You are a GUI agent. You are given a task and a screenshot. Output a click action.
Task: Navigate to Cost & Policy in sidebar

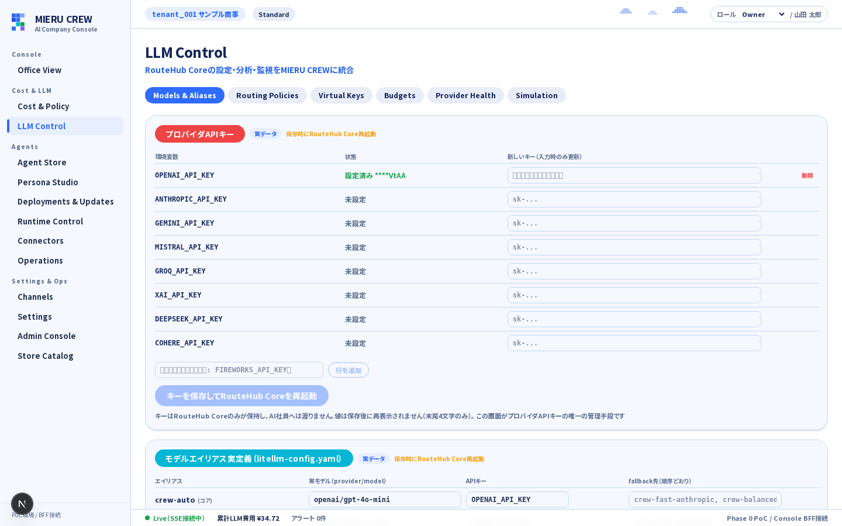pyautogui.click(x=65, y=106)
